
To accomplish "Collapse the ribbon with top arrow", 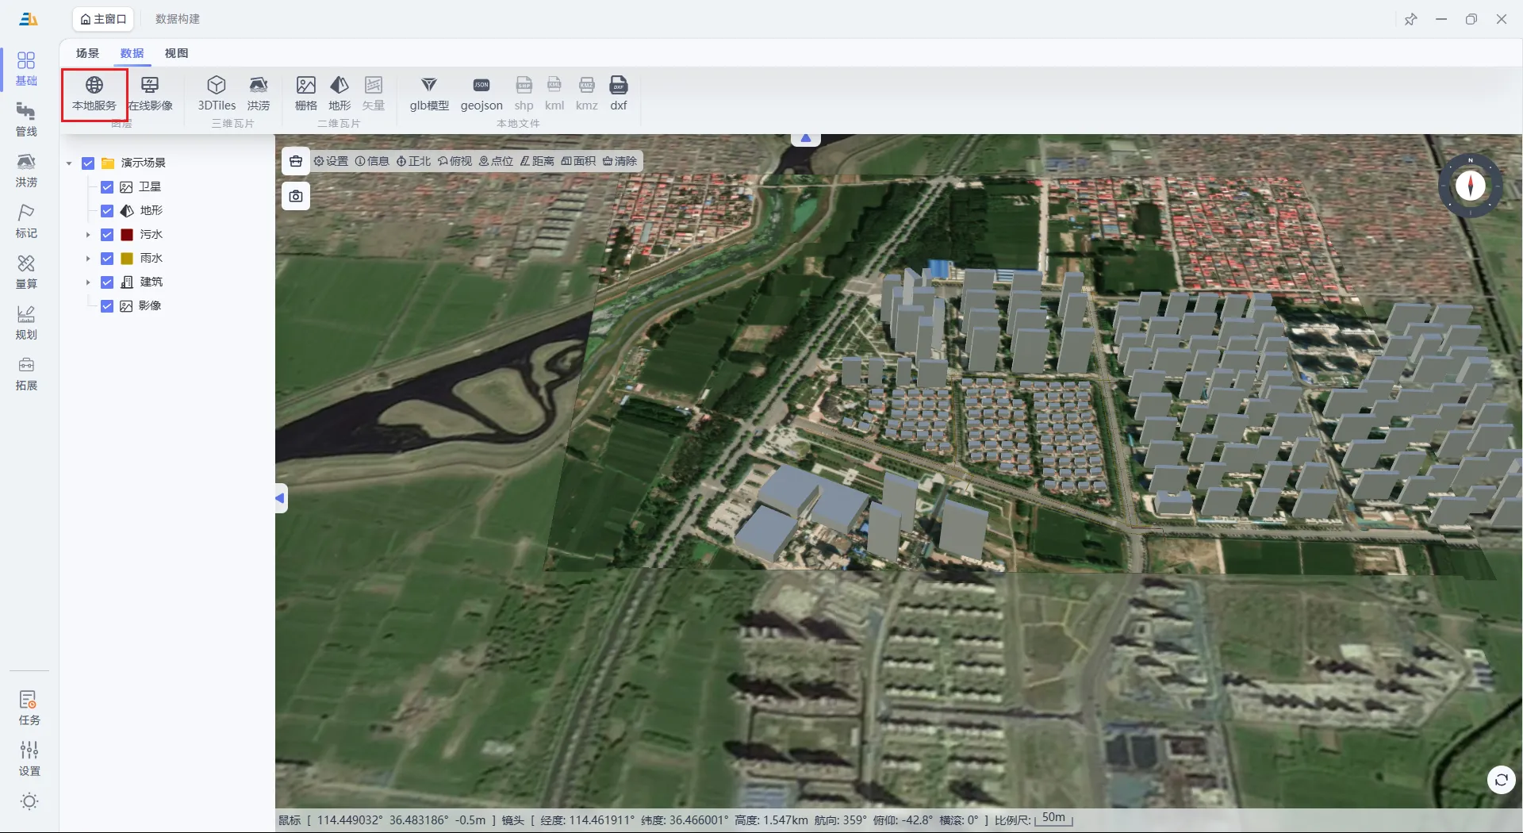I will (805, 139).
